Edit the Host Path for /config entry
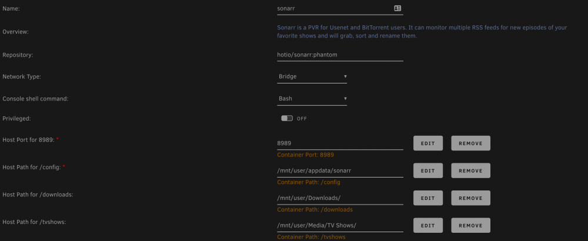Viewport: 588px width, 241px height. point(428,170)
